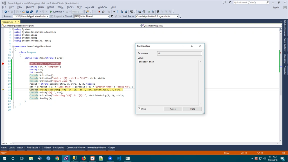Click the Restart debugging icon

103,12
